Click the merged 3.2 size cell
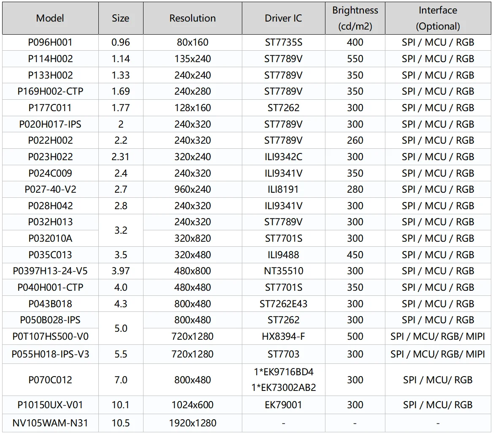The width and height of the screenshot is (493, 434). [121, 230]
